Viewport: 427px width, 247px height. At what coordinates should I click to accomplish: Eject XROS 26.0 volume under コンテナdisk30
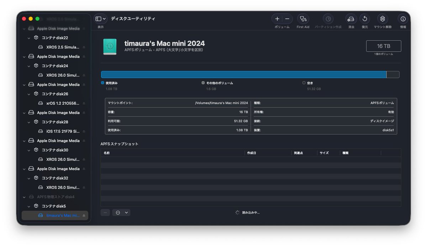(x=84, y=159)
